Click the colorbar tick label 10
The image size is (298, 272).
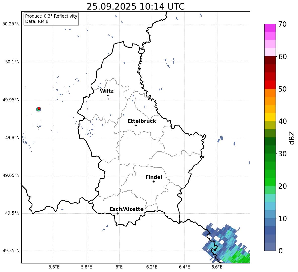click(282, 218)
